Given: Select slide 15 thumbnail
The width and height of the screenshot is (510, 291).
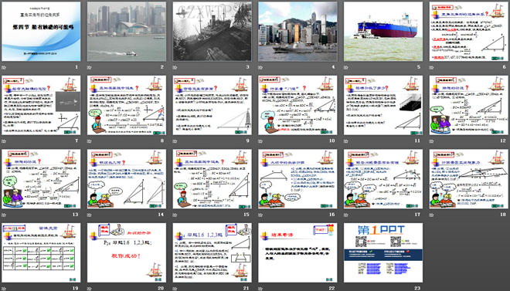Looking at the screenshot, I should [212, 179].
